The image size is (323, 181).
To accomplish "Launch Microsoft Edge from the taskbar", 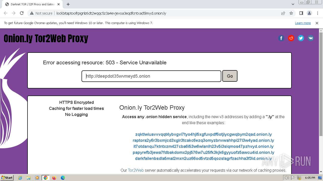I will pos(63,178).
